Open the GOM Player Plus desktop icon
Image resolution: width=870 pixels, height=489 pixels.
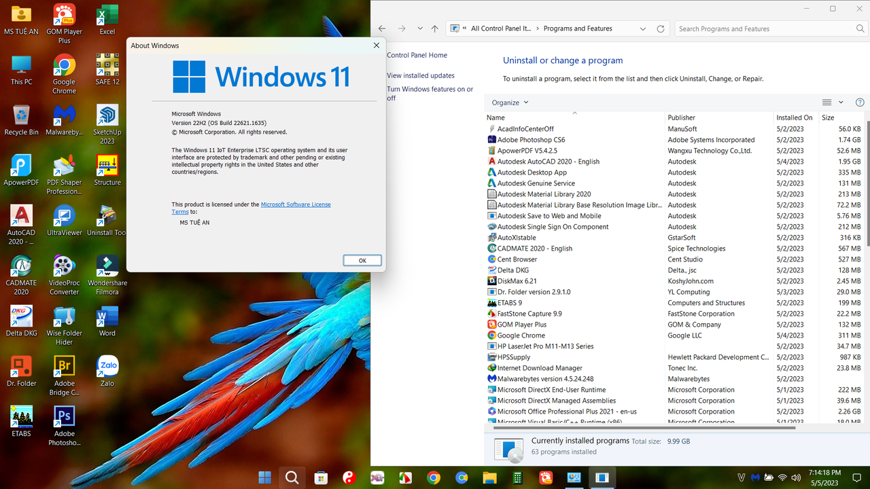coord(64,23)
